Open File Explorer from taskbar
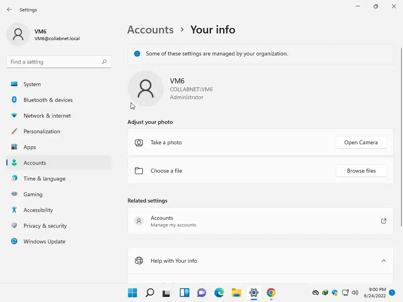403x302 pixels. (x=236, y=293)
